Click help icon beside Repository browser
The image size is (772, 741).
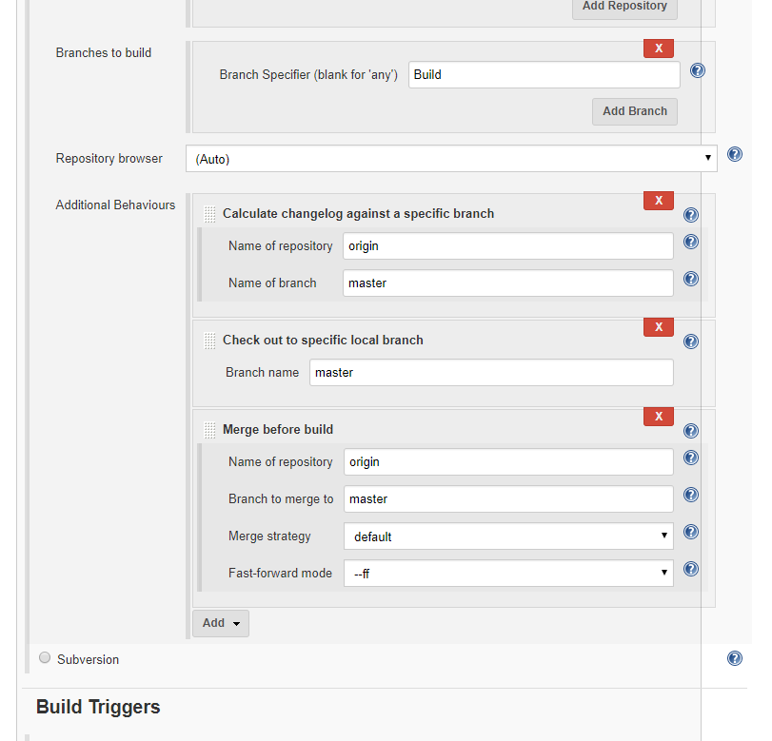[x=734, y=154]
